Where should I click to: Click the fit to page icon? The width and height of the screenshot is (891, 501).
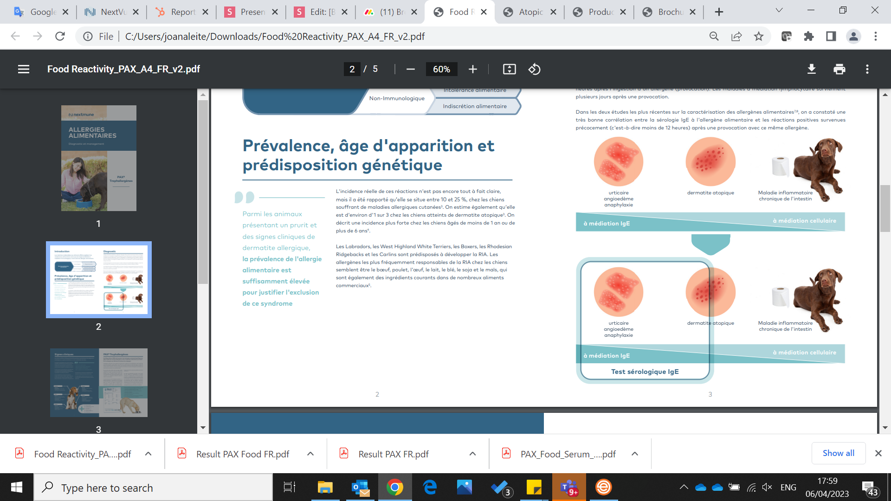(509, 69)
